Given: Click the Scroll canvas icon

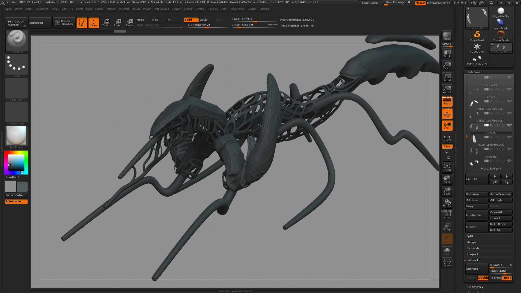Looking at the screenshot, I should [x=447, y=53].
